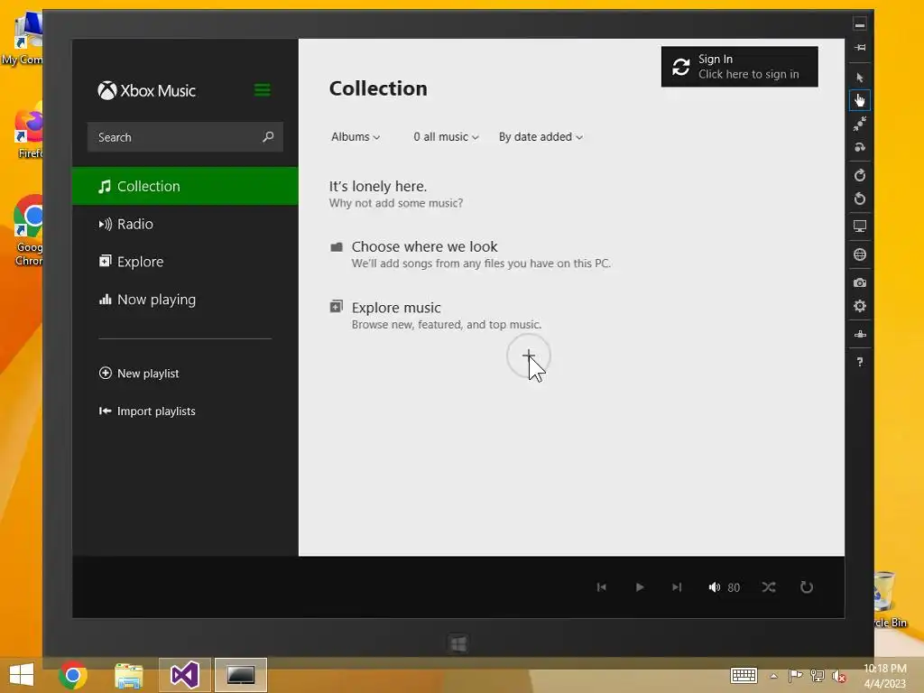Capture a screenshot with the camera icon
The height and width of the screenshot is (693, 924).
(x=860, y=282)
